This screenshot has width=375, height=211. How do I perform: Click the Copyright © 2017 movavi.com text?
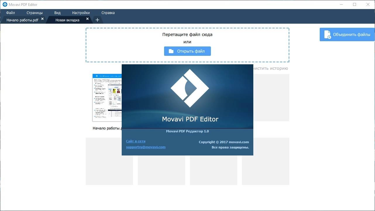coord(224,142)
